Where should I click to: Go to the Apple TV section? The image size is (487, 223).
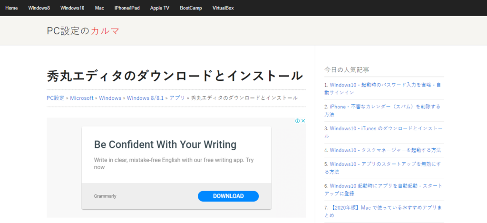pos(160,8)
